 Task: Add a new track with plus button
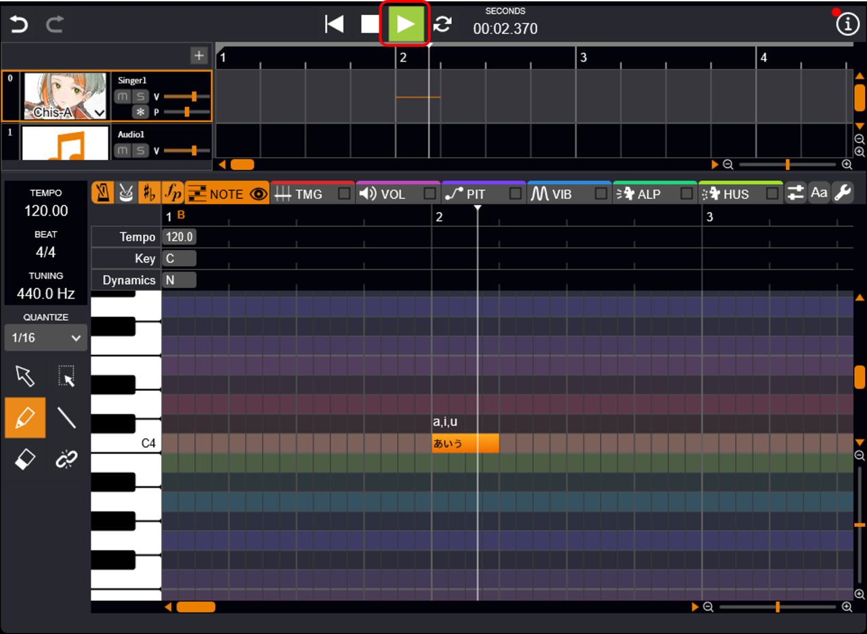(x=199, y=56)
